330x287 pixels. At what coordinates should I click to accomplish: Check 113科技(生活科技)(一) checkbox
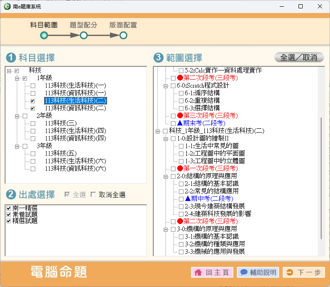[33, 86]
